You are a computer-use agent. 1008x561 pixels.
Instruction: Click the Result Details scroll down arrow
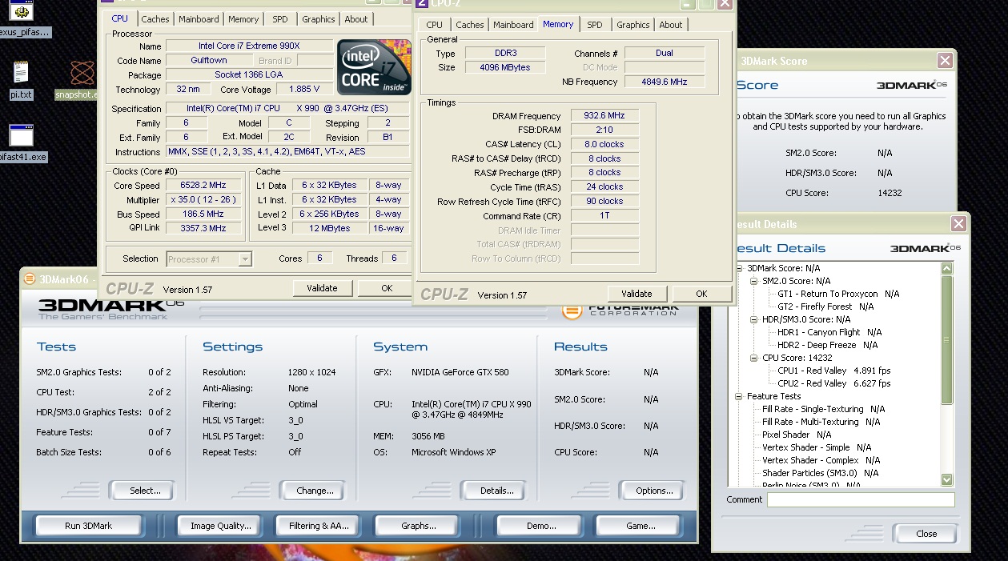[x=947, y=479]
